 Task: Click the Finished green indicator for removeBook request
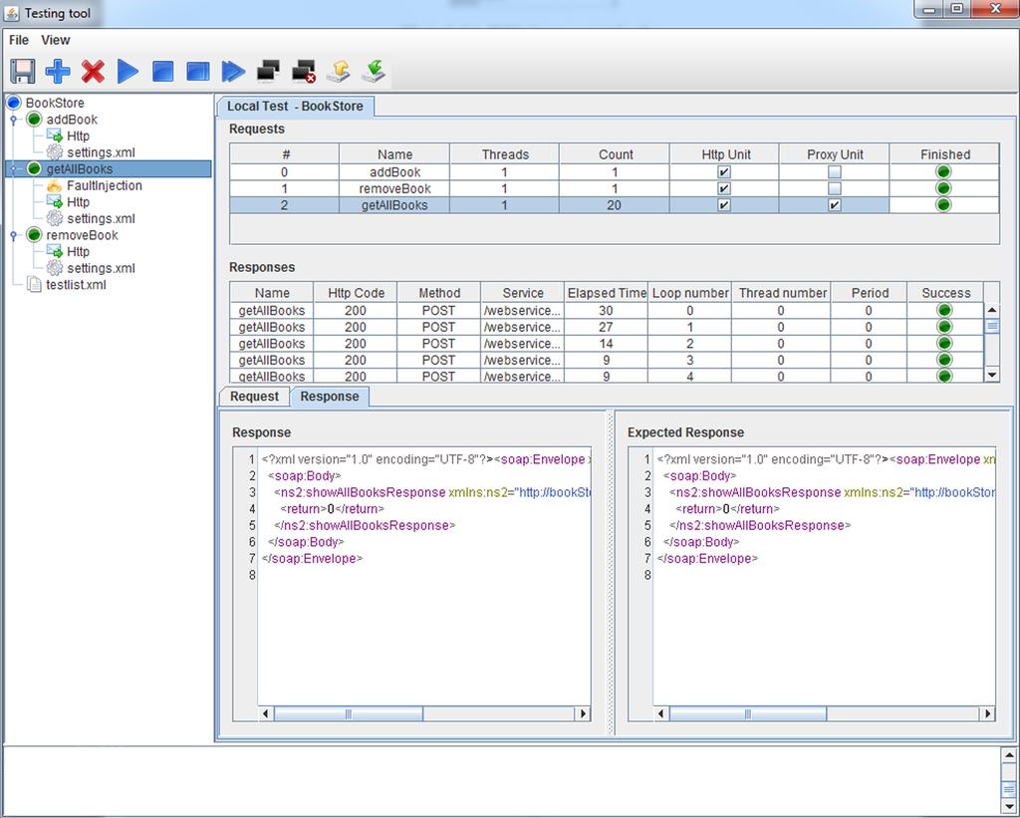944,188
